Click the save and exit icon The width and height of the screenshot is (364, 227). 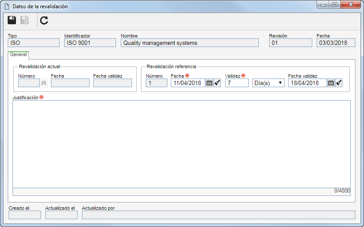click(25, 20)
